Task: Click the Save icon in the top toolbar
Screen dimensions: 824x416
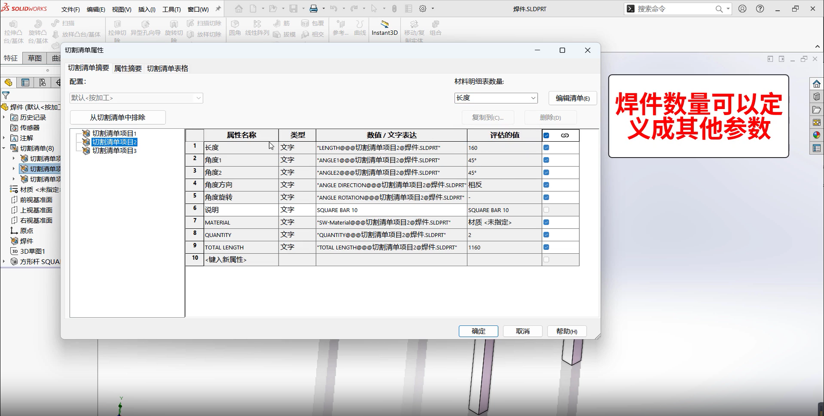Action: [x=294, y=9]
